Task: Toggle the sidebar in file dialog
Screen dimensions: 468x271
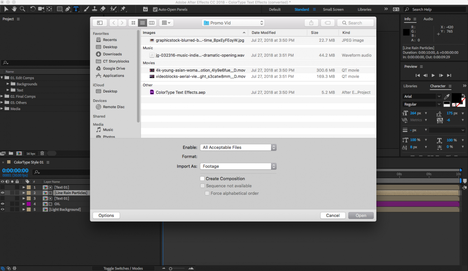Action: 100,23
